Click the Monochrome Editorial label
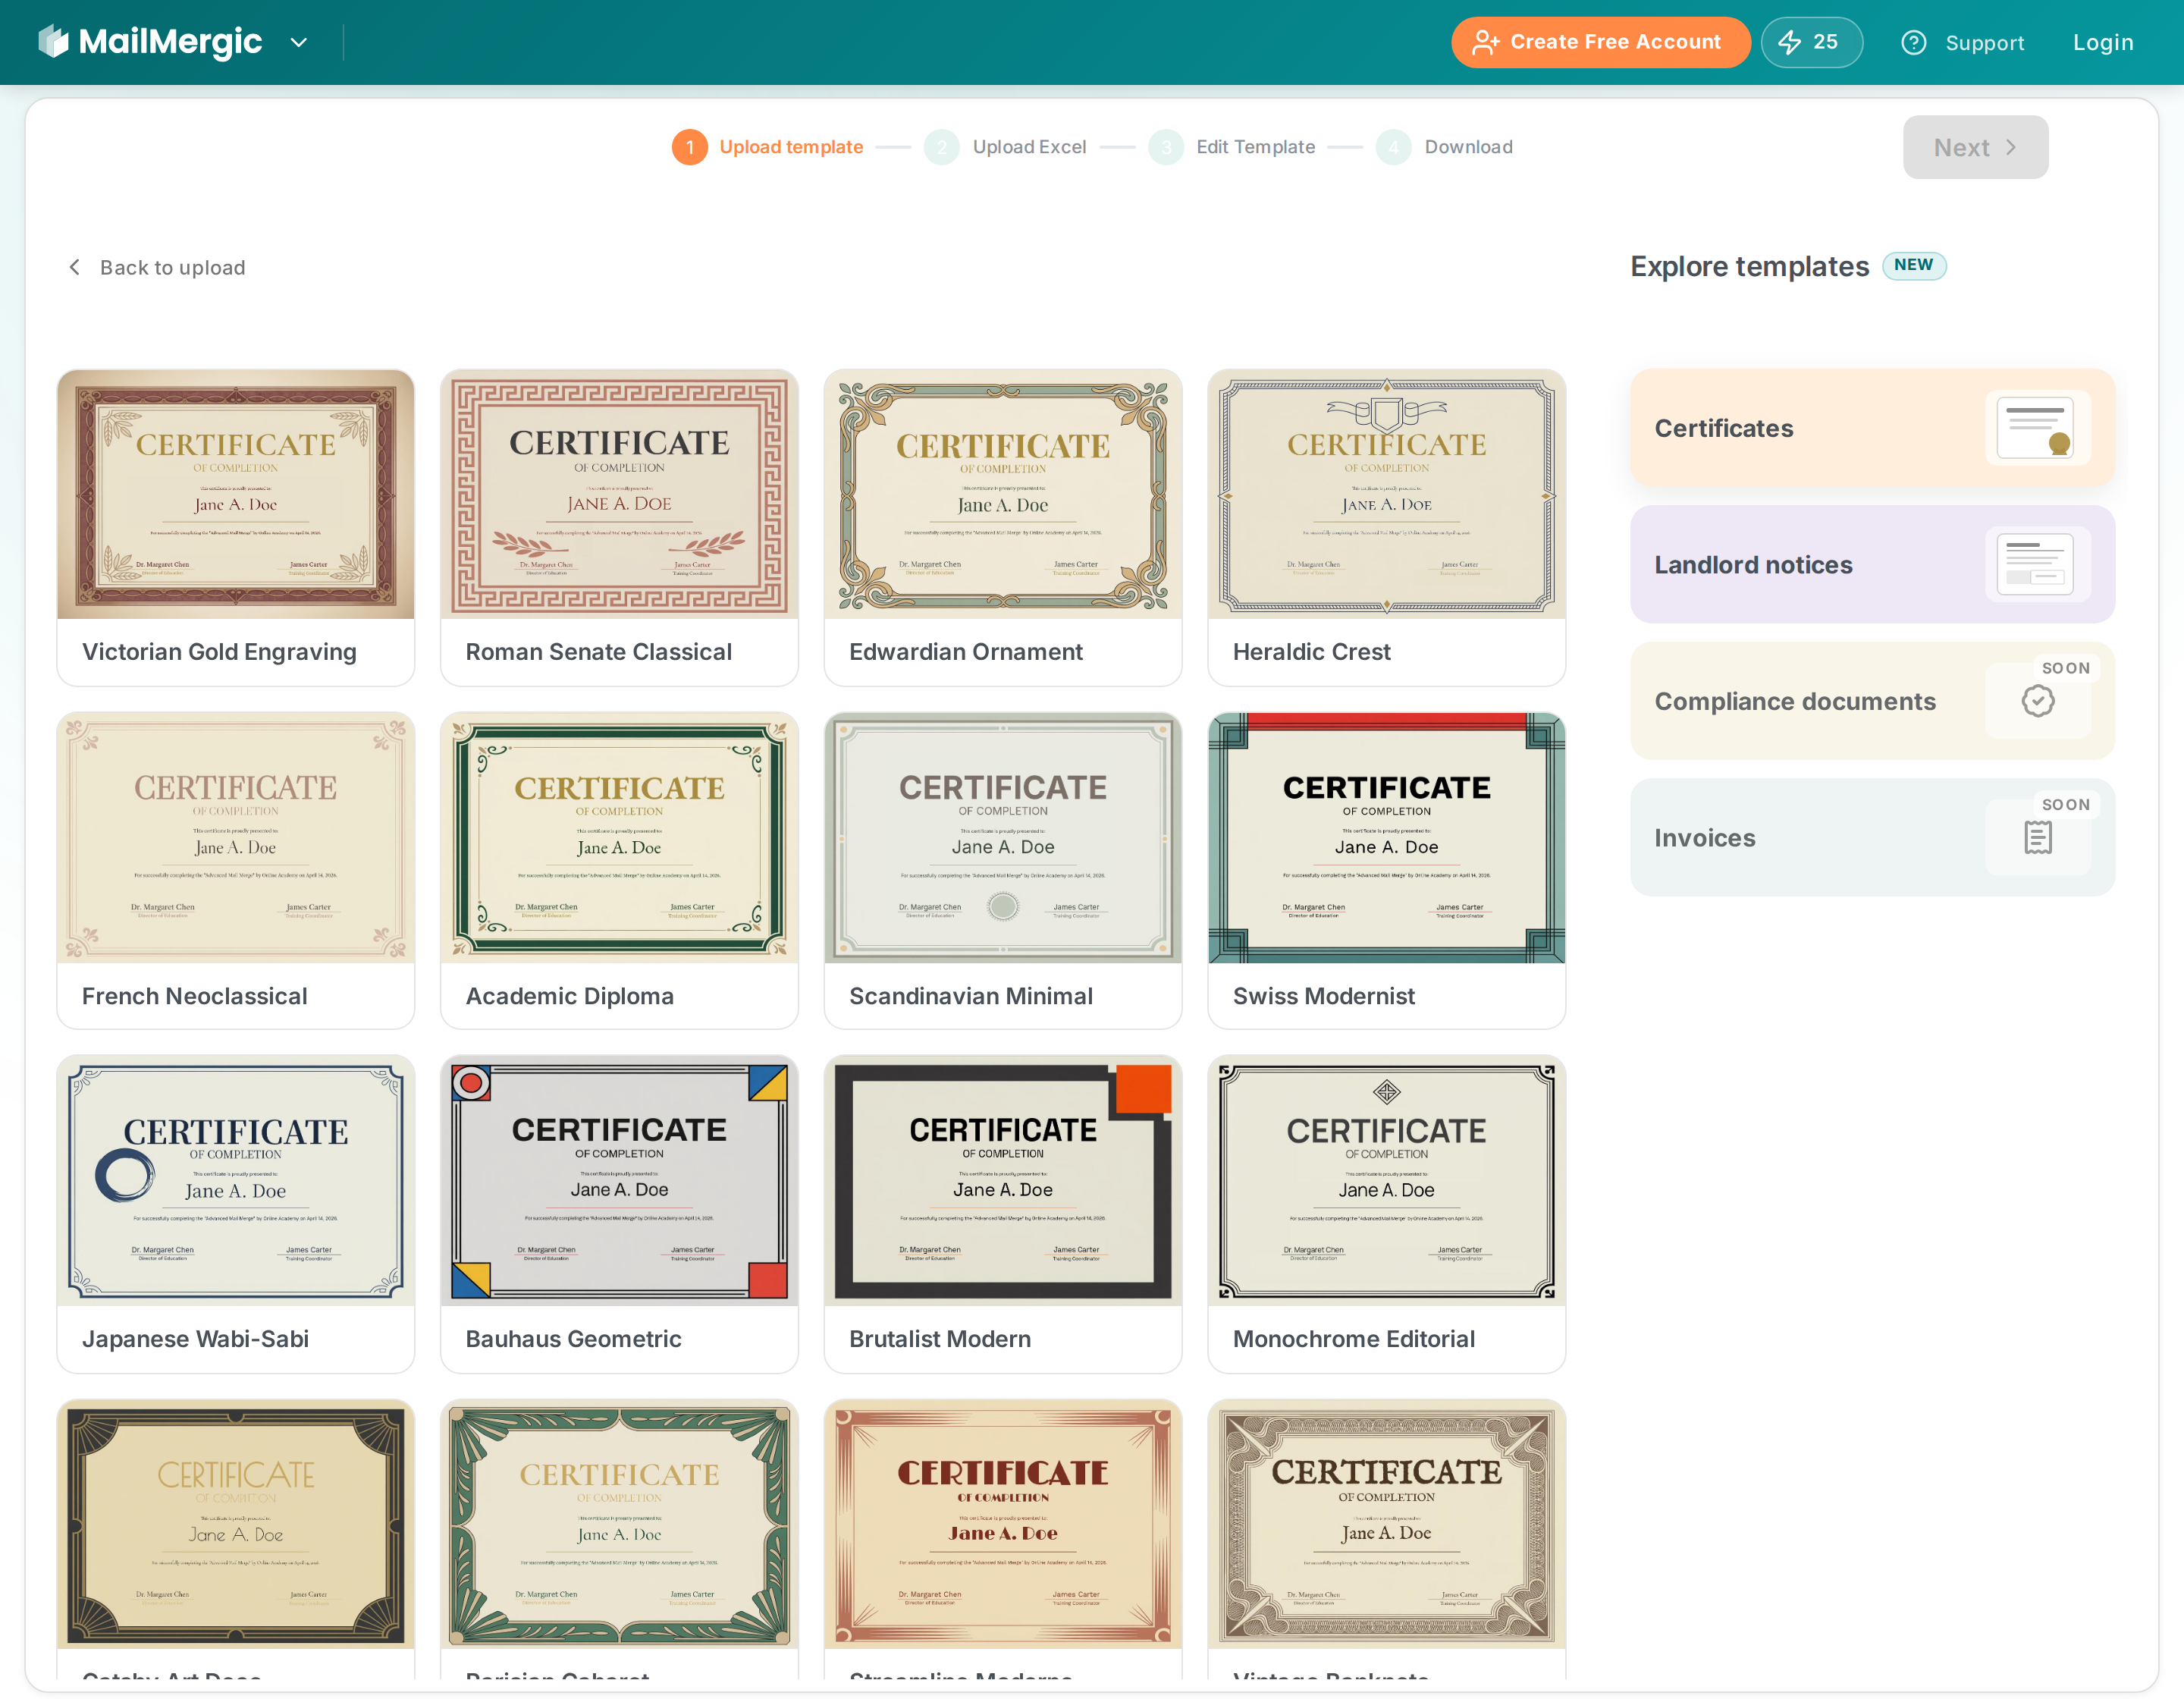 click(1353, 1339)
